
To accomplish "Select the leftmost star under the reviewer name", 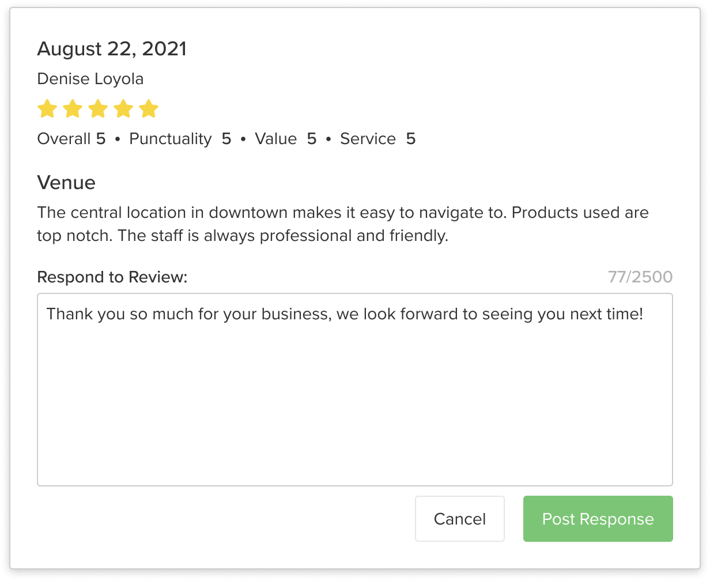I will (47, 108).
